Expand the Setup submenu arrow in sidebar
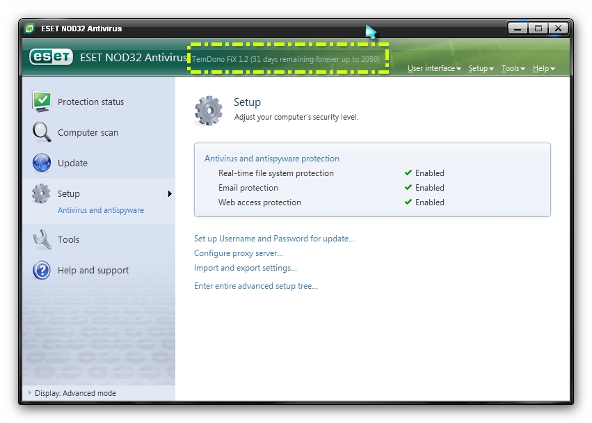Screen dimensions: 592x423 tap(170, 193)
